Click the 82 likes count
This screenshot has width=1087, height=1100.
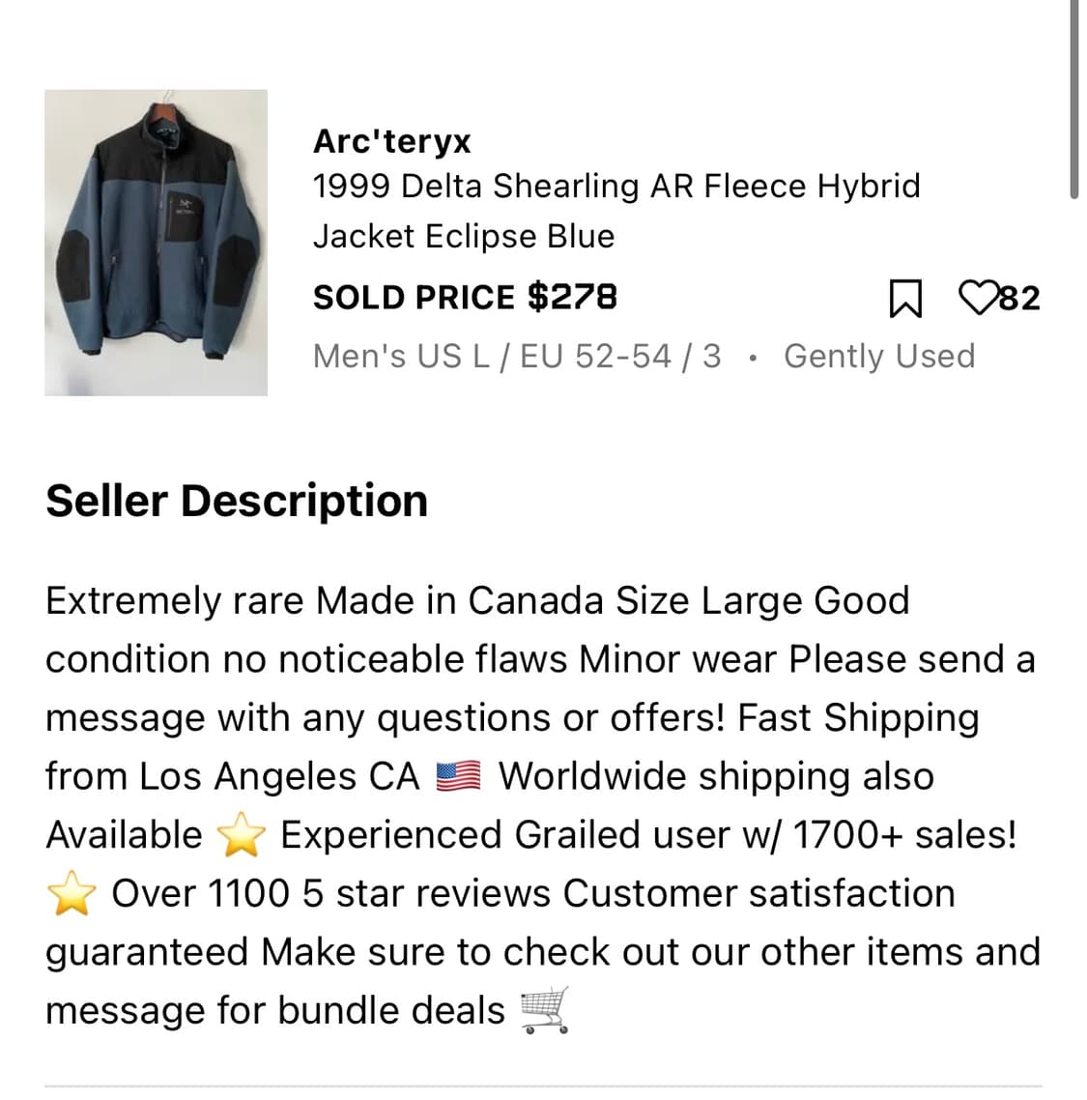pos(1019,298)
